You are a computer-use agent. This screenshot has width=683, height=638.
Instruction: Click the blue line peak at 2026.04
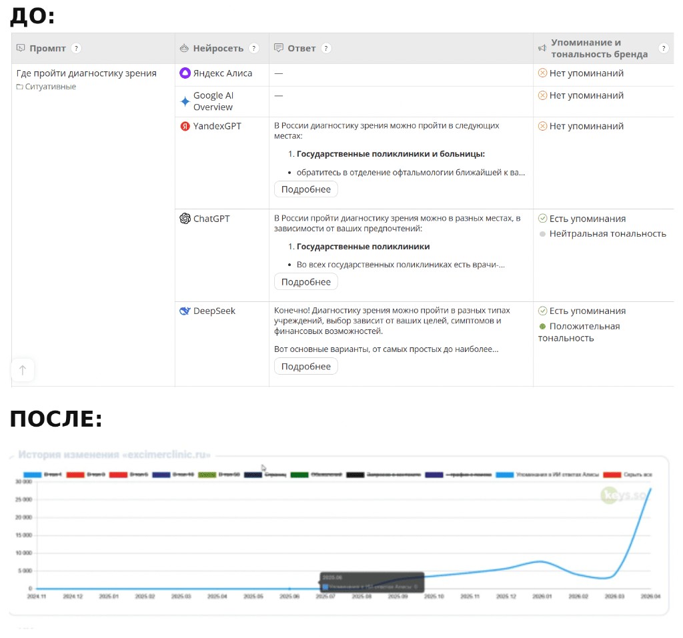click(651, 489)
